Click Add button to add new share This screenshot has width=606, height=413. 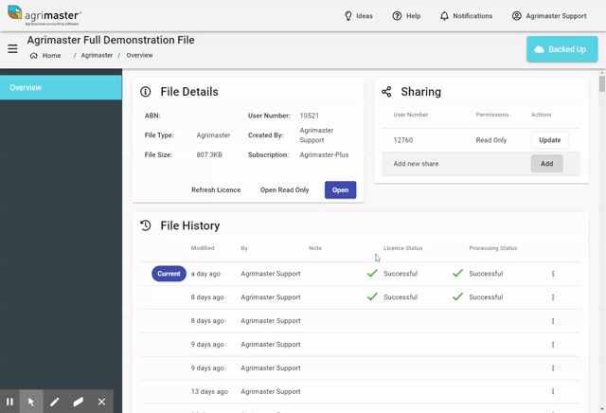pyautogui.click(x=546, y=164)
